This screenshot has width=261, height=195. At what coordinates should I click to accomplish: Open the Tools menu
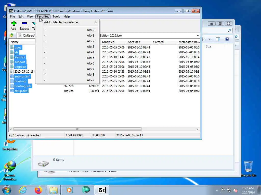[x=56, y=17]
